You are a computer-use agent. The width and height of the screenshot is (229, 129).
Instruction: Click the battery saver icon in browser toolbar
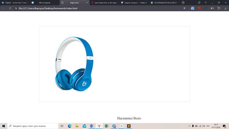[212, 8]
